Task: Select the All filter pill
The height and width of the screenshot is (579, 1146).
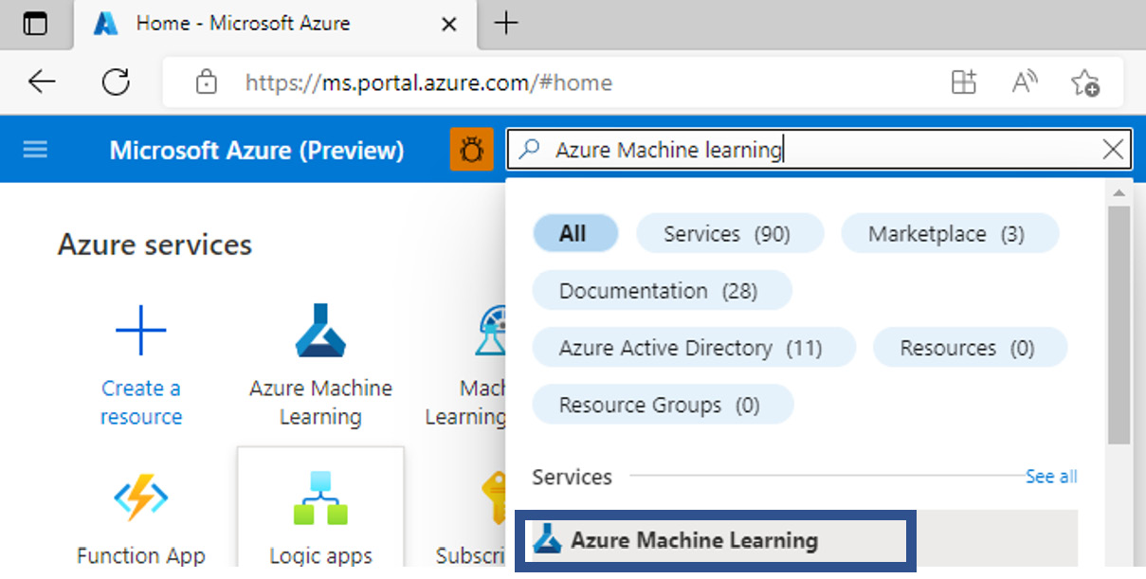Action: 575,233
